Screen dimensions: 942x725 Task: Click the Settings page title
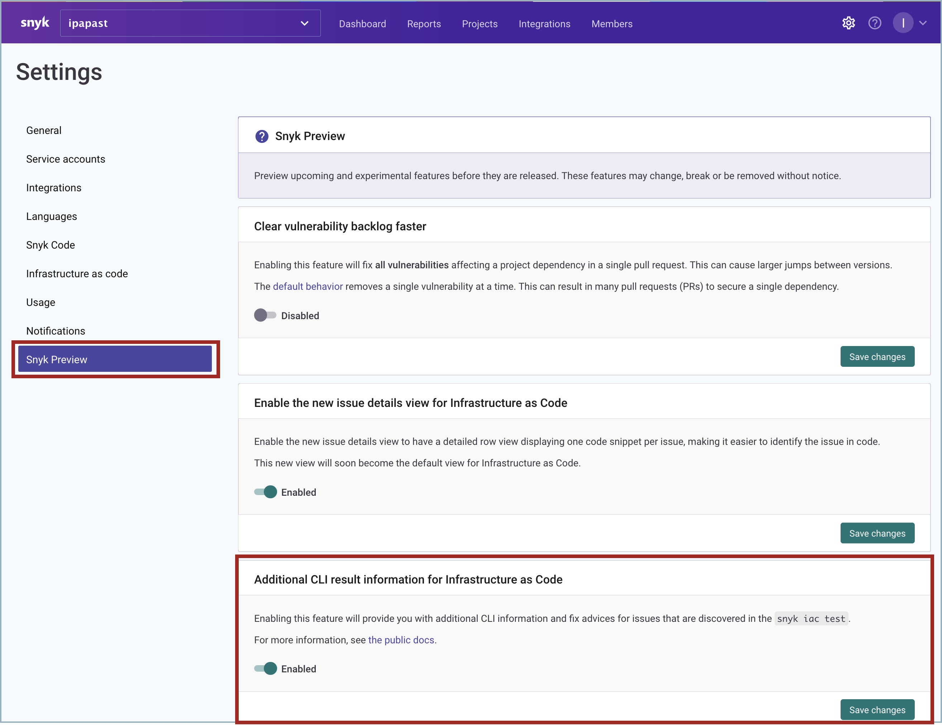coord(59,72)
